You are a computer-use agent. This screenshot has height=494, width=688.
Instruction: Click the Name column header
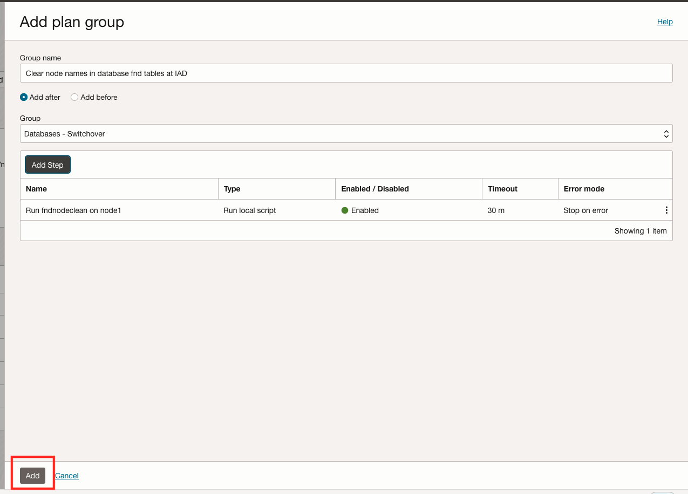(x=36, y=189)
